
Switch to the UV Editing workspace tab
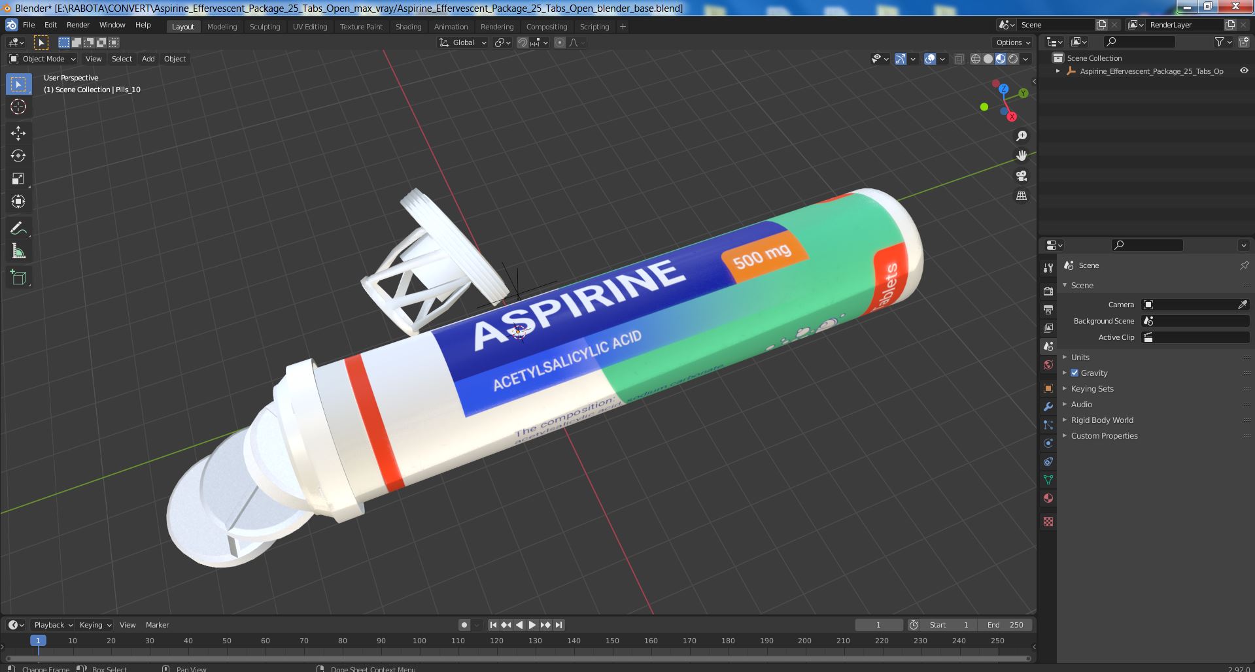[x=310, y=27]
